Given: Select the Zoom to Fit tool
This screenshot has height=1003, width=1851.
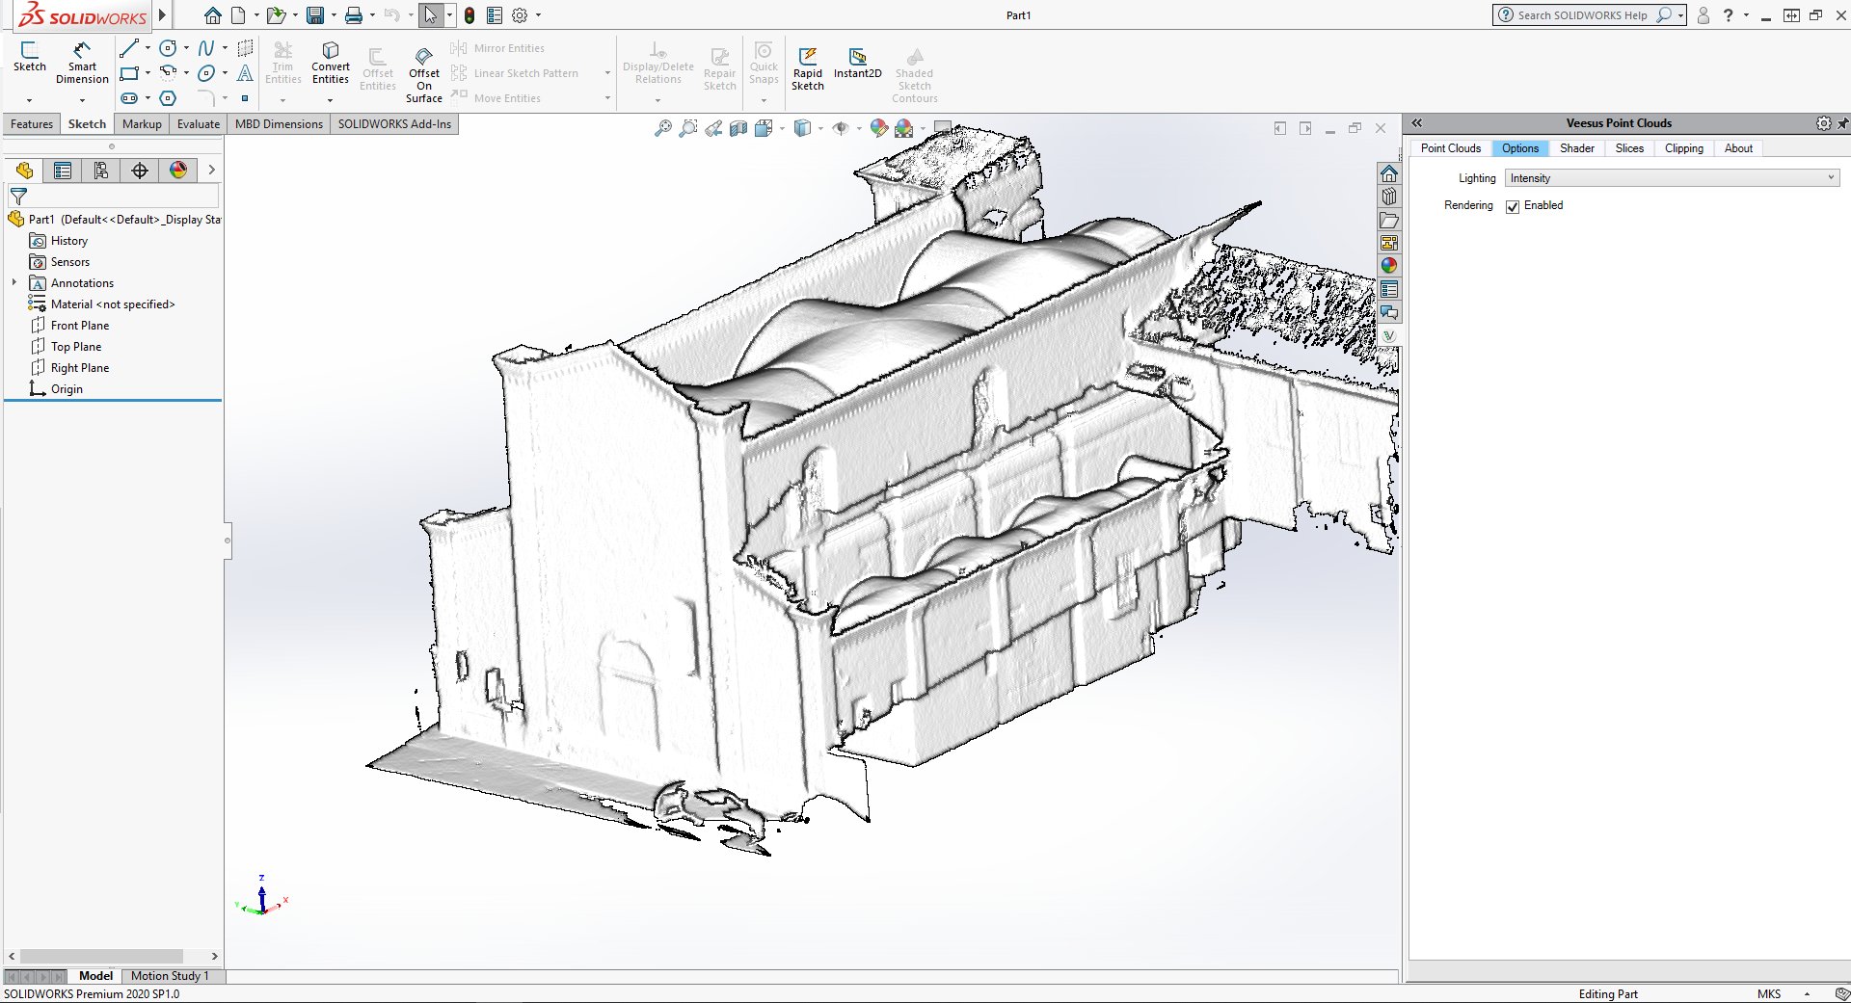Looking at the screenshot, I should tap(661, 128).
